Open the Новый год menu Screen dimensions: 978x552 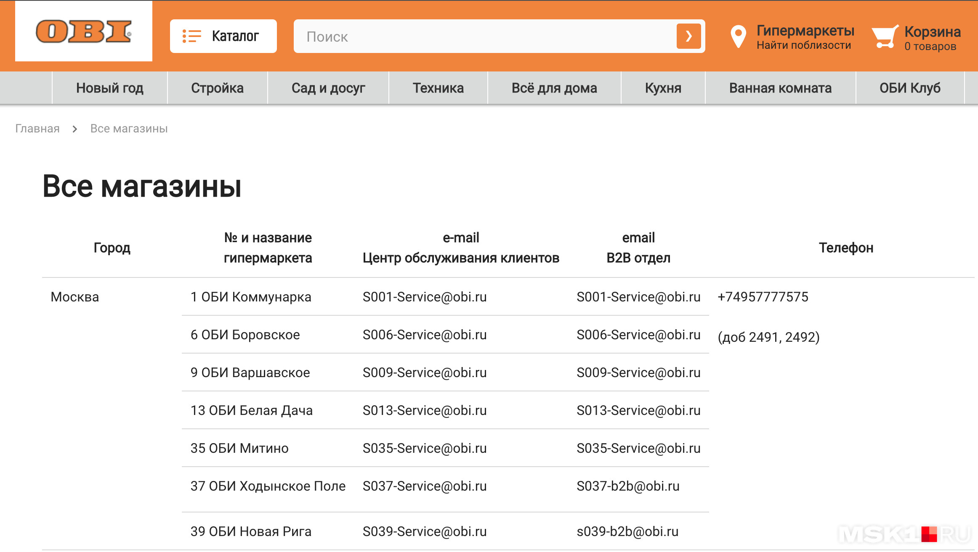click(x=110, y=88)
